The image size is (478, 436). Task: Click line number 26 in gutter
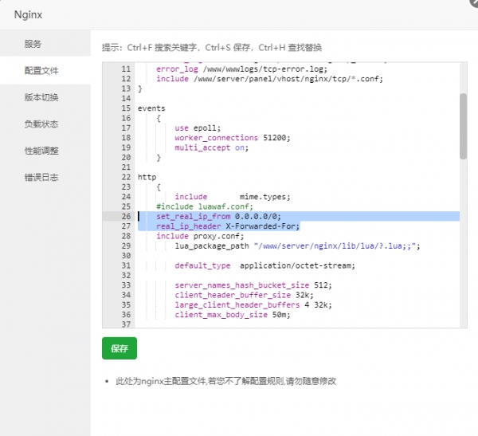(126, 216)
